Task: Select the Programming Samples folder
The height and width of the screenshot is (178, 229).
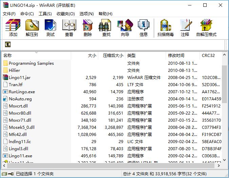Action: [31, 63]
